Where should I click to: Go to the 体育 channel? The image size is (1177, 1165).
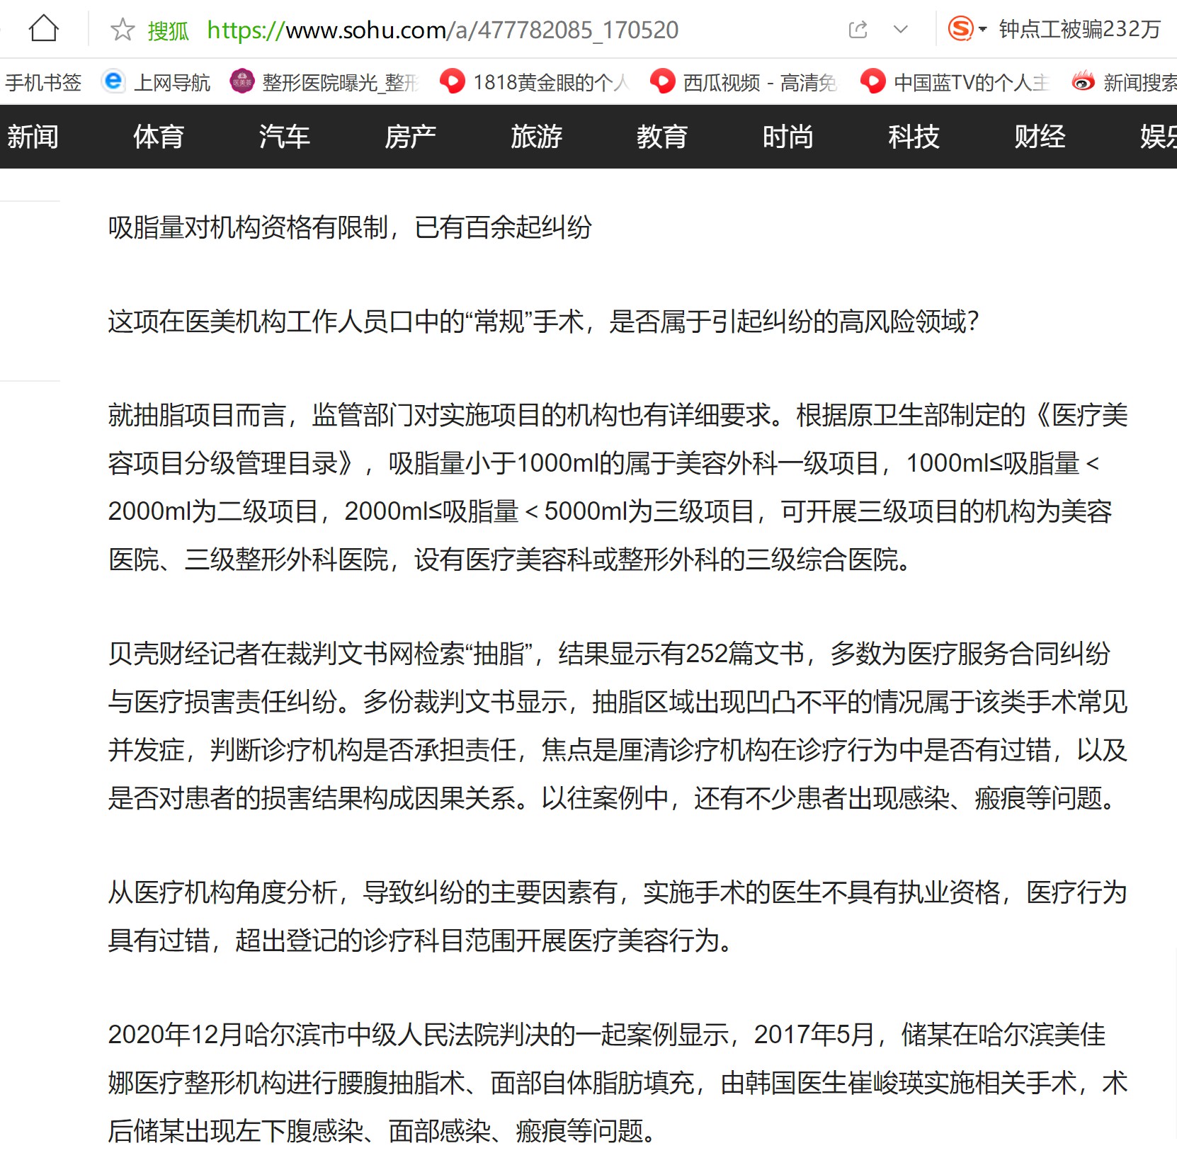coord(159,137)
